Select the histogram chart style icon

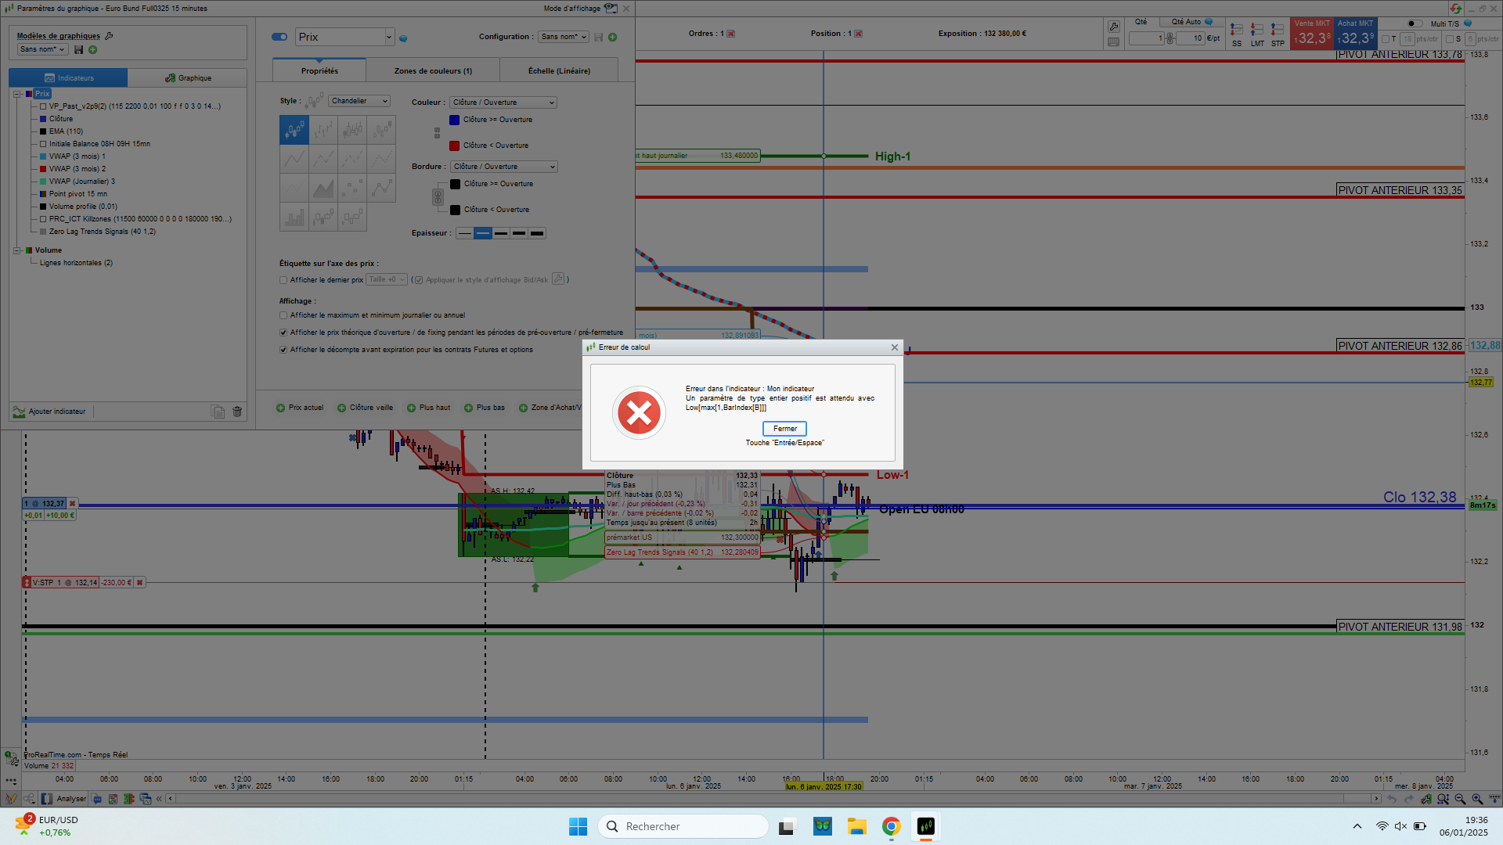point(294,217)
